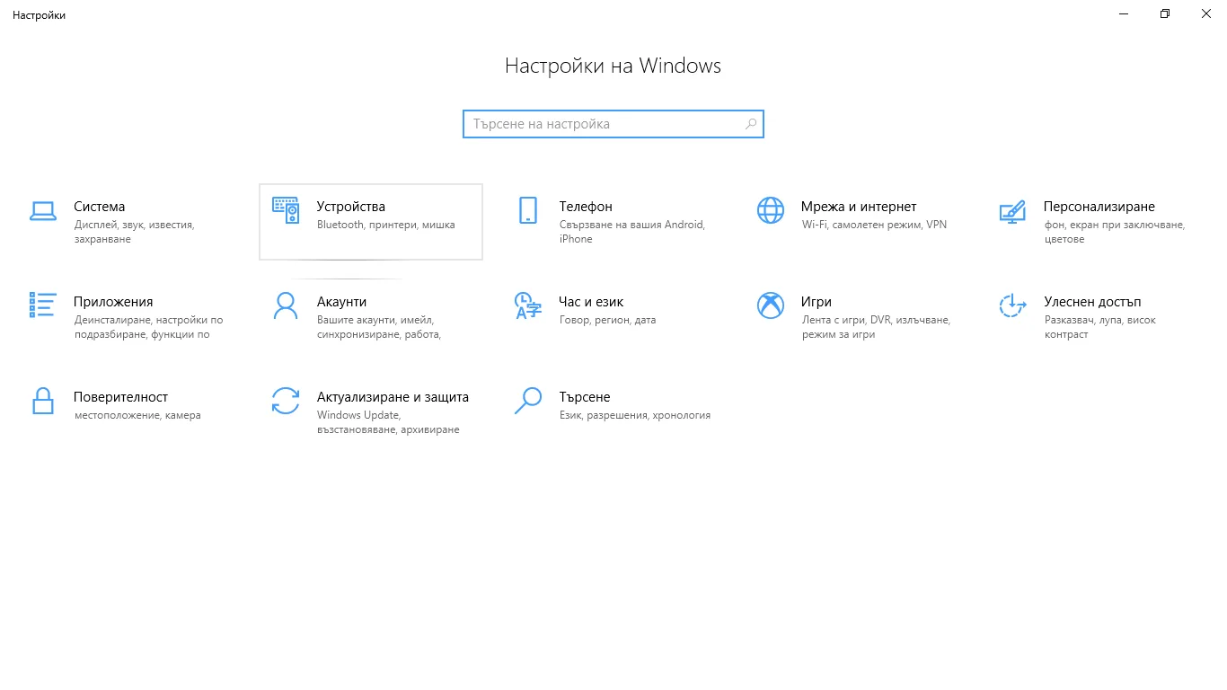Image resolution: width=1227 pixels, height=690 pixels.
Task: Open the Персонализиране title
Action: tap(1099, 207)
